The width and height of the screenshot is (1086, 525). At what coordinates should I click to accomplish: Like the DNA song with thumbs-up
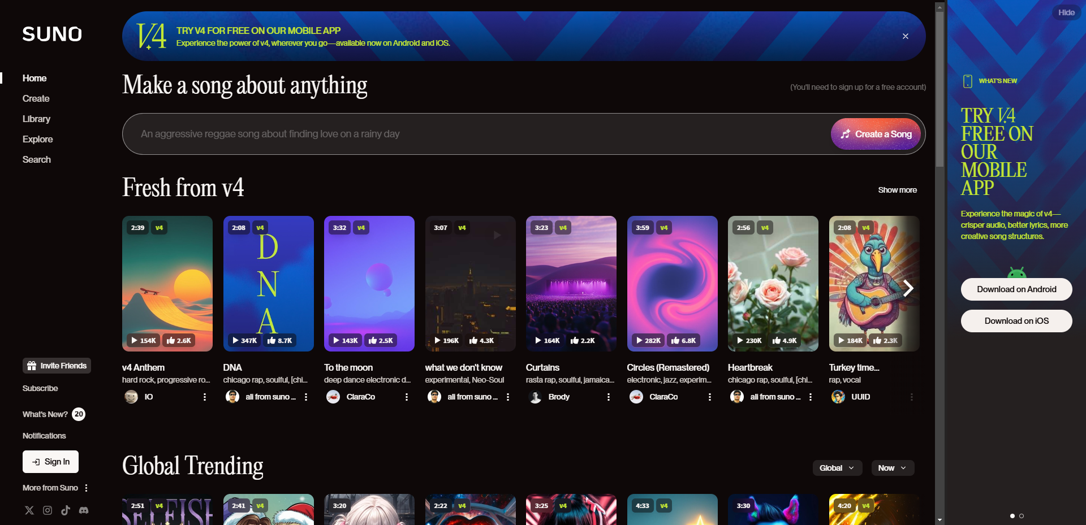pos(279,340)
